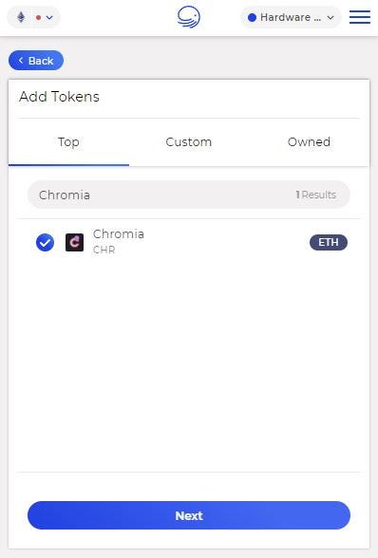Click the Chromia token logo

point(74,243)
